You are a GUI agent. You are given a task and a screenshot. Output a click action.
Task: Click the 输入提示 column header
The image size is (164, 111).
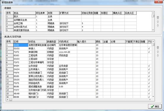pyautogui.click(x=86, y=42)
